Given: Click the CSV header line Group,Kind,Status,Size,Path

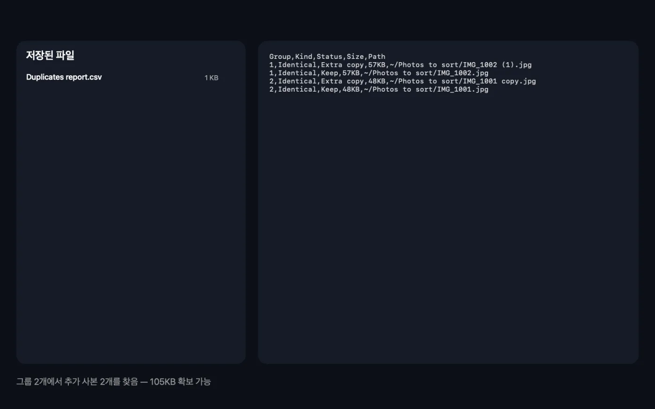Looking at the screenshot, I should [x=327, y=57].
